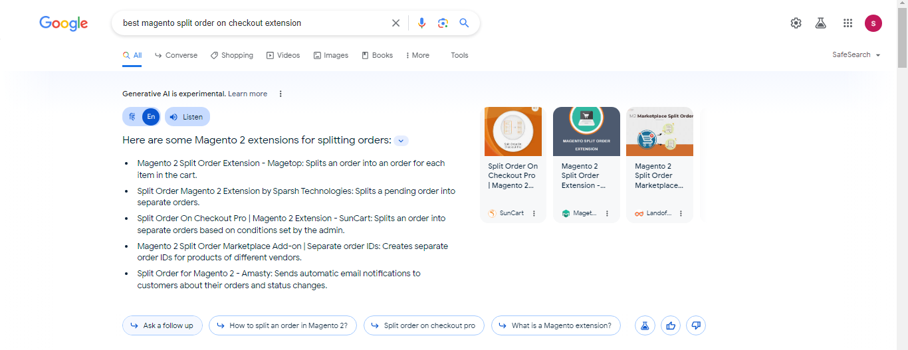Open the Settings gear icon
908x350 pixels.
[796, 23]
